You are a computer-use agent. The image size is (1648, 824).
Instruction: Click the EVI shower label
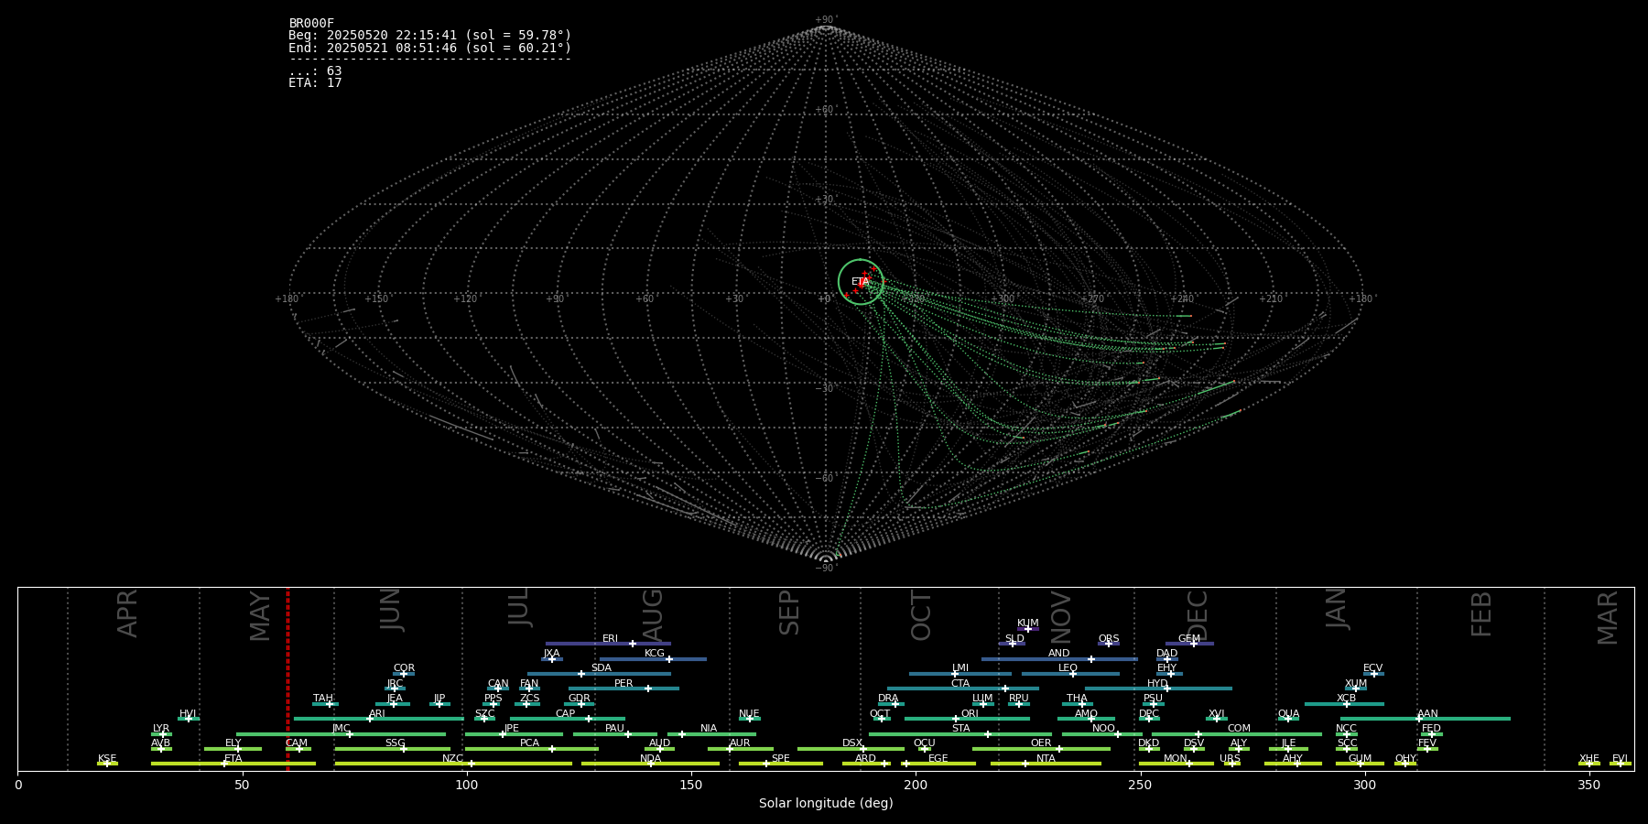coord(1620,758)
